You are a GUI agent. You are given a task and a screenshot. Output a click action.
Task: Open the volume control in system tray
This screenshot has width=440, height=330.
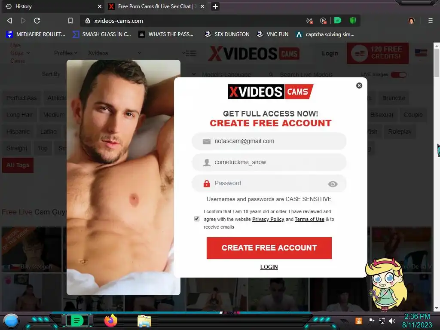click(392, 321)
